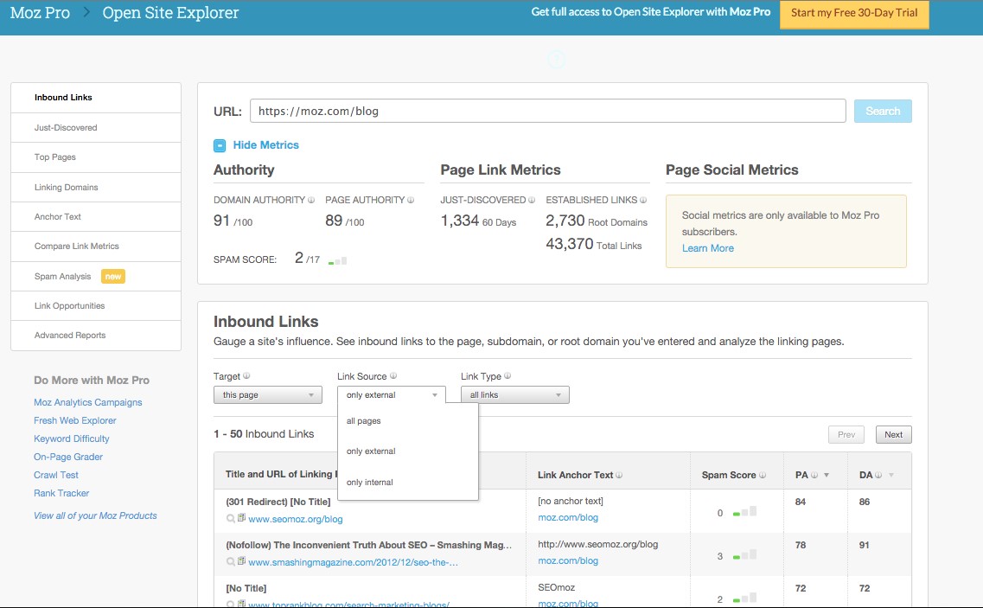Select 'all pages' from Link Source list
The width and height of the screenshot is (983, 608).
364,421
